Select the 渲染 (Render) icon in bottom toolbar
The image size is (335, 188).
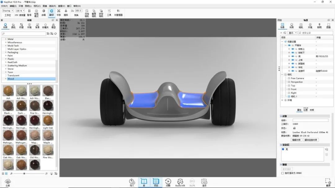[204, 182]
